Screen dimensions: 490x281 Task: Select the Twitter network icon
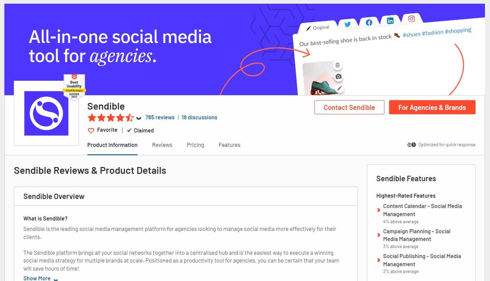348,23
